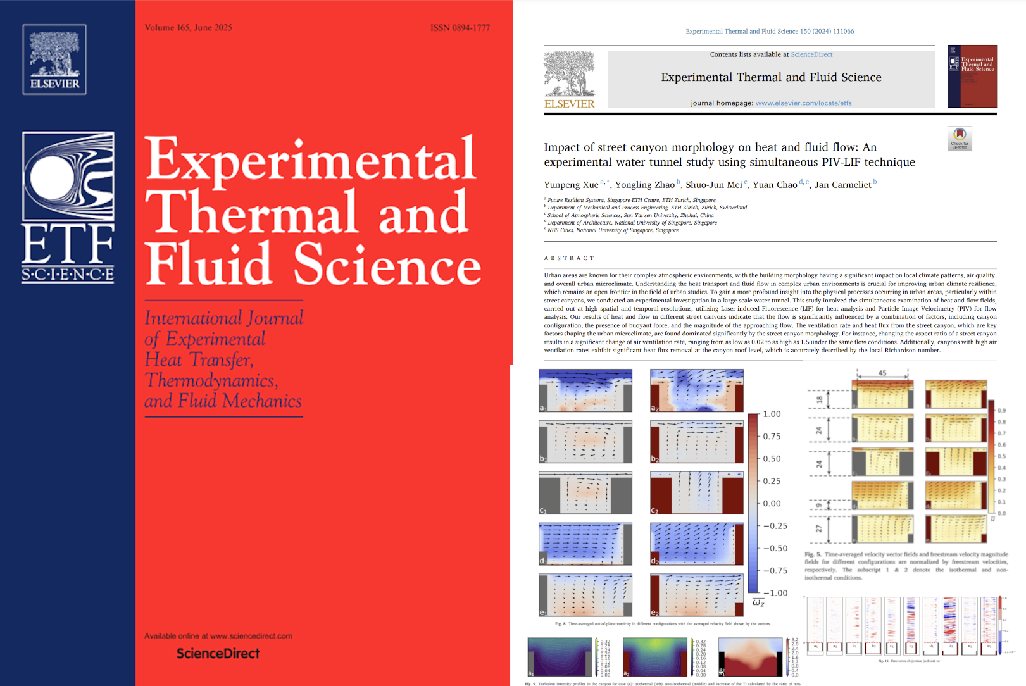Open the ScienceDirect link after 'Contents lists available at'
The height and width of the screenshot is (686, 1026).
pos(811,54)
